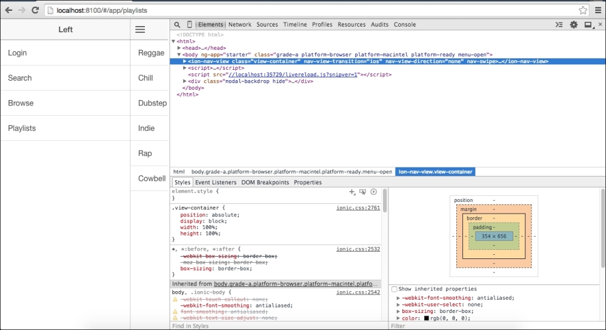Open ionic.css:2532 source link
The image size is (606, 330).
point(358,249)
